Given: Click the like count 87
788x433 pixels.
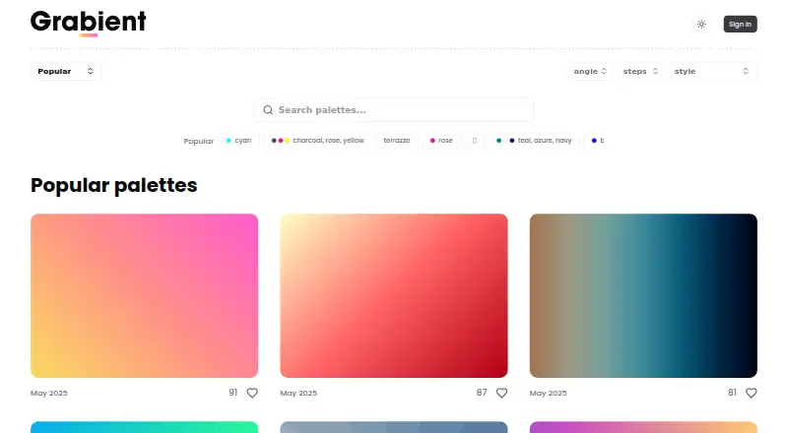Looking at the screenshot, I should pos(482,393).
